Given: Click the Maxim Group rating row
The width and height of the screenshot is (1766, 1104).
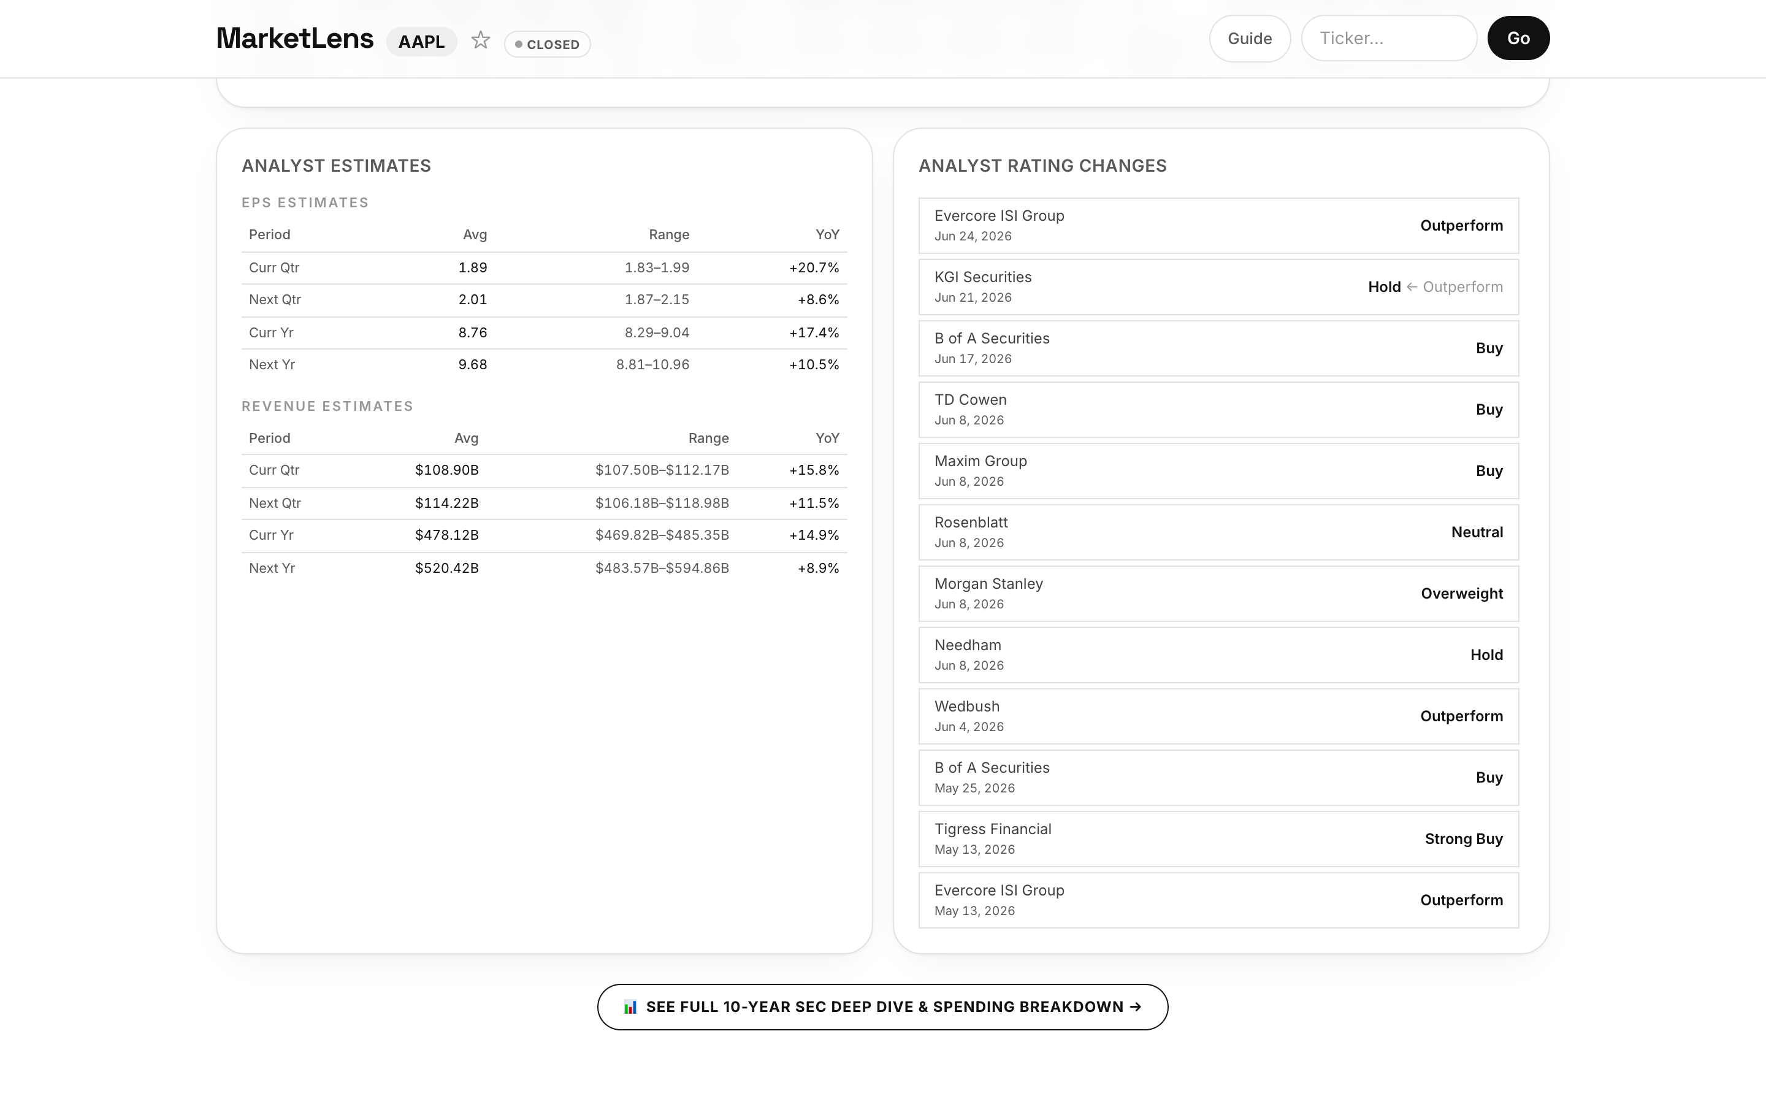Looking at the screenshot, I should (1218, 471).
